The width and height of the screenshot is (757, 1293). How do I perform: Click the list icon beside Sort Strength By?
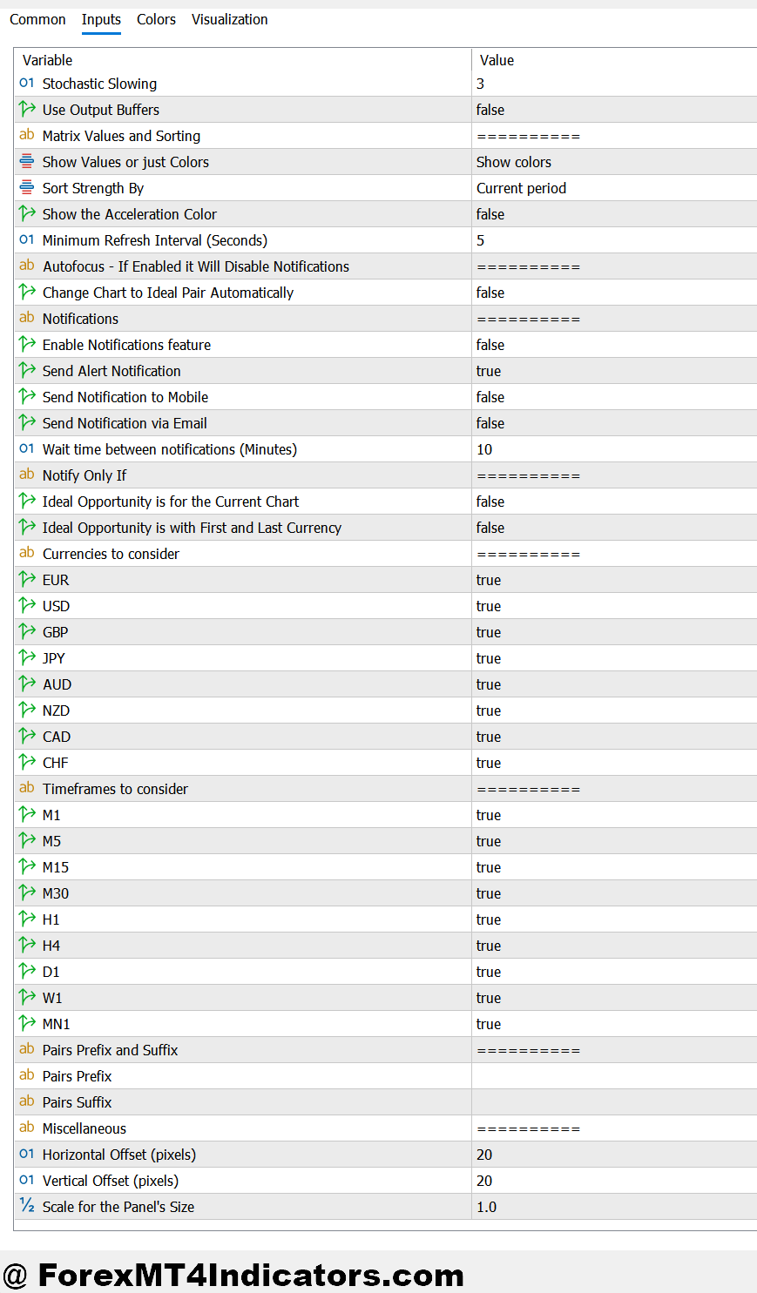point(25,187)
